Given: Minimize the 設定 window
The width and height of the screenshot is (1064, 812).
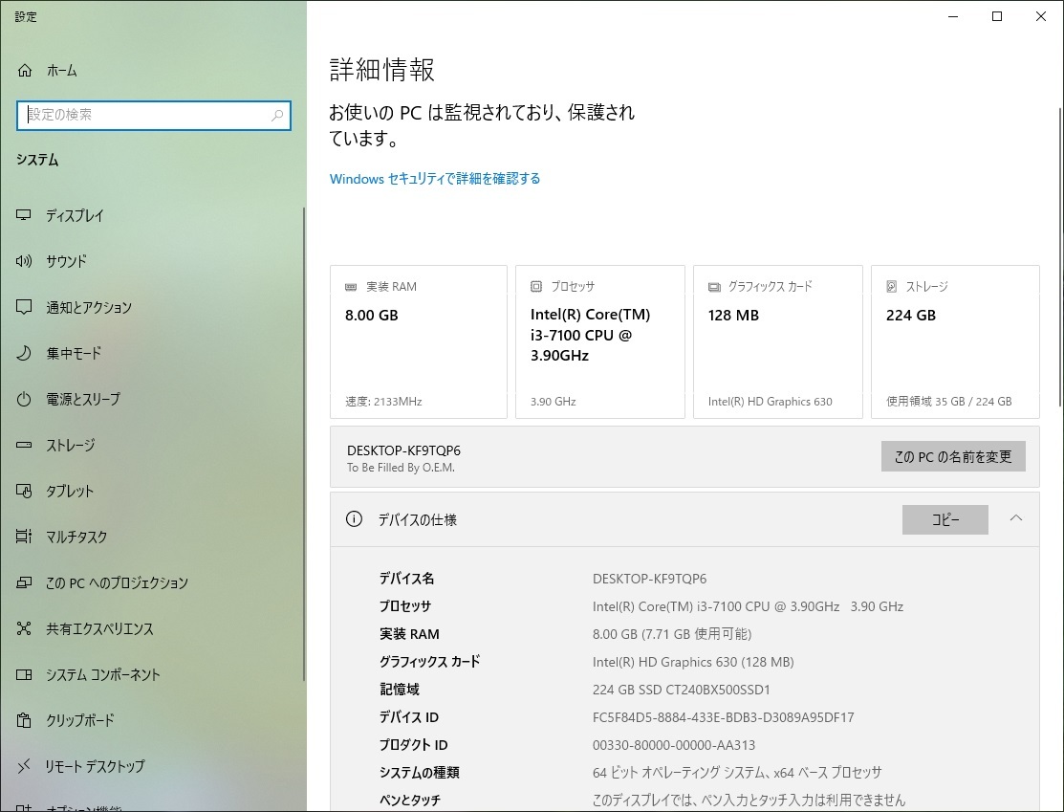Looking at the screenshot, I should tap(953, 16).
